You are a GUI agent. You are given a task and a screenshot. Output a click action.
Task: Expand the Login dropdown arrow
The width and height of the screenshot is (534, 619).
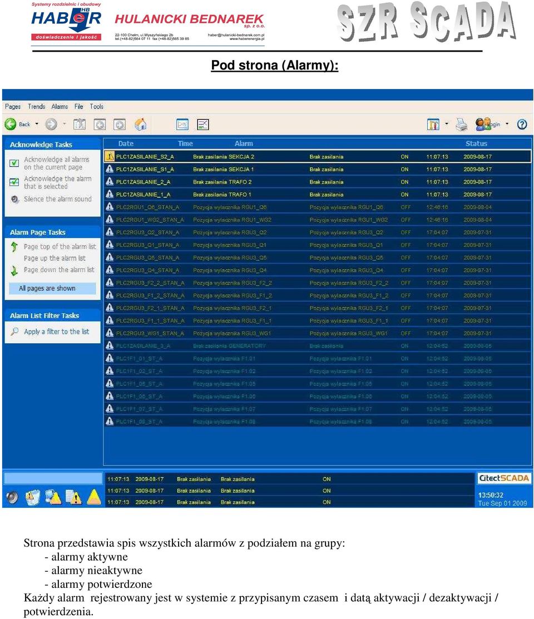click(x=507, y=124)
